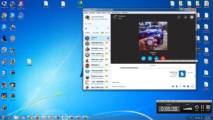Open the Вид menu
213x120 pixels.
(109, 13)
